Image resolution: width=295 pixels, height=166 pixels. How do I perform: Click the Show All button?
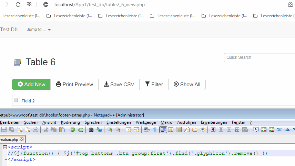187,85
